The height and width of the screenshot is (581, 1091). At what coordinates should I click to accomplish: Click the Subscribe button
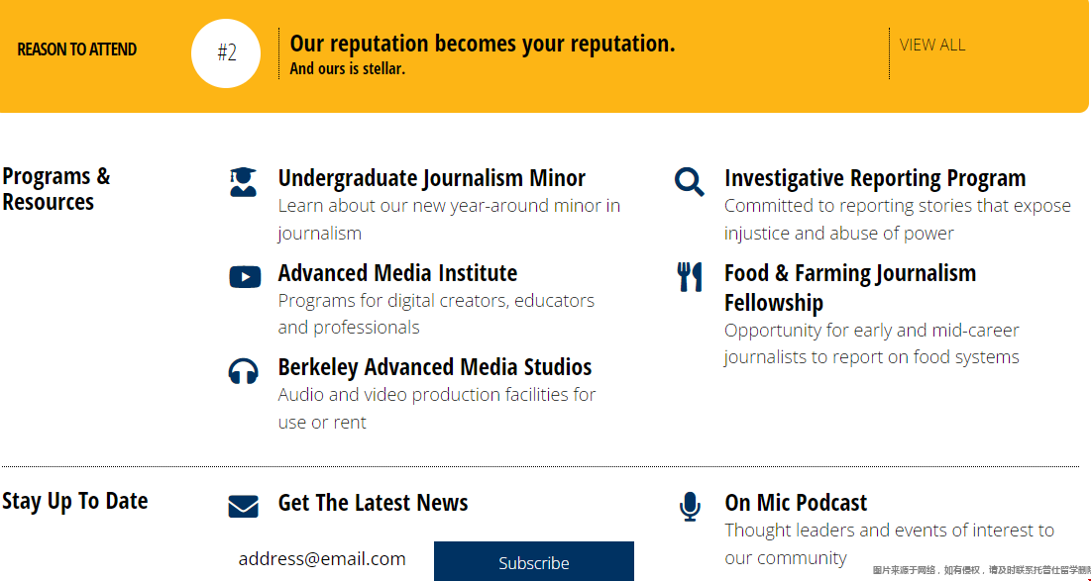point(534,561)
